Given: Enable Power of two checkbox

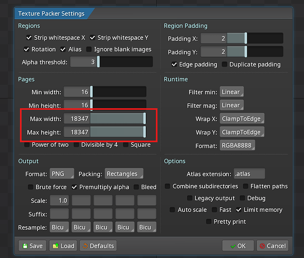Looking at the screenshot, I should pos(27,144).
